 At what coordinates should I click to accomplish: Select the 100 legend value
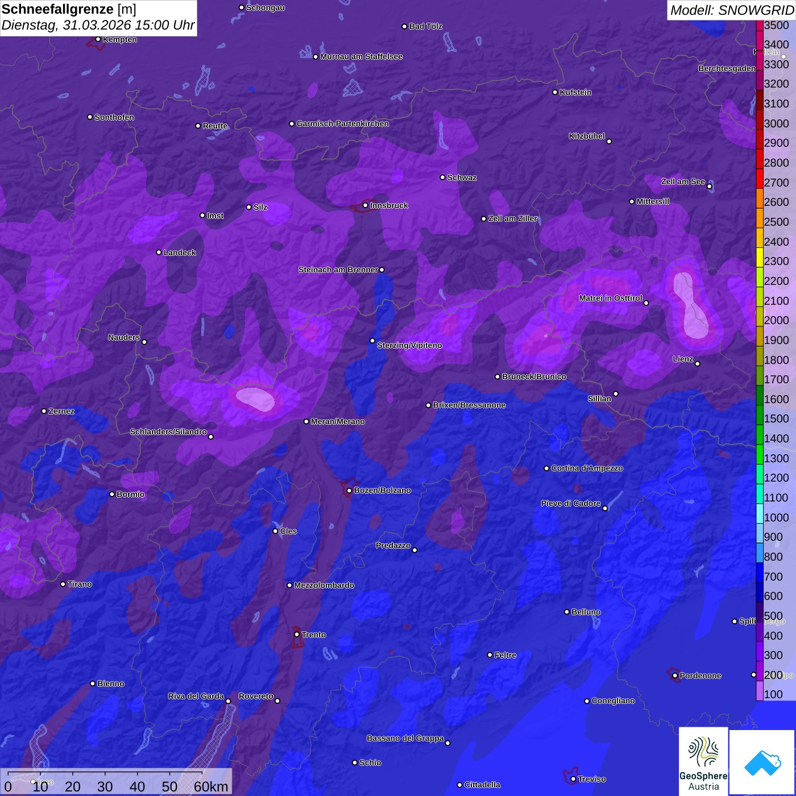[773, 694]
